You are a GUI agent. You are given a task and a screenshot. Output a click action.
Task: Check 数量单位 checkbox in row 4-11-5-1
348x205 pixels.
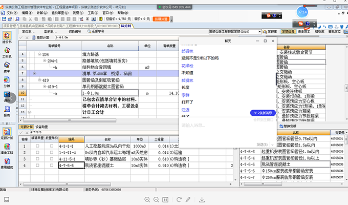point(51,159)
